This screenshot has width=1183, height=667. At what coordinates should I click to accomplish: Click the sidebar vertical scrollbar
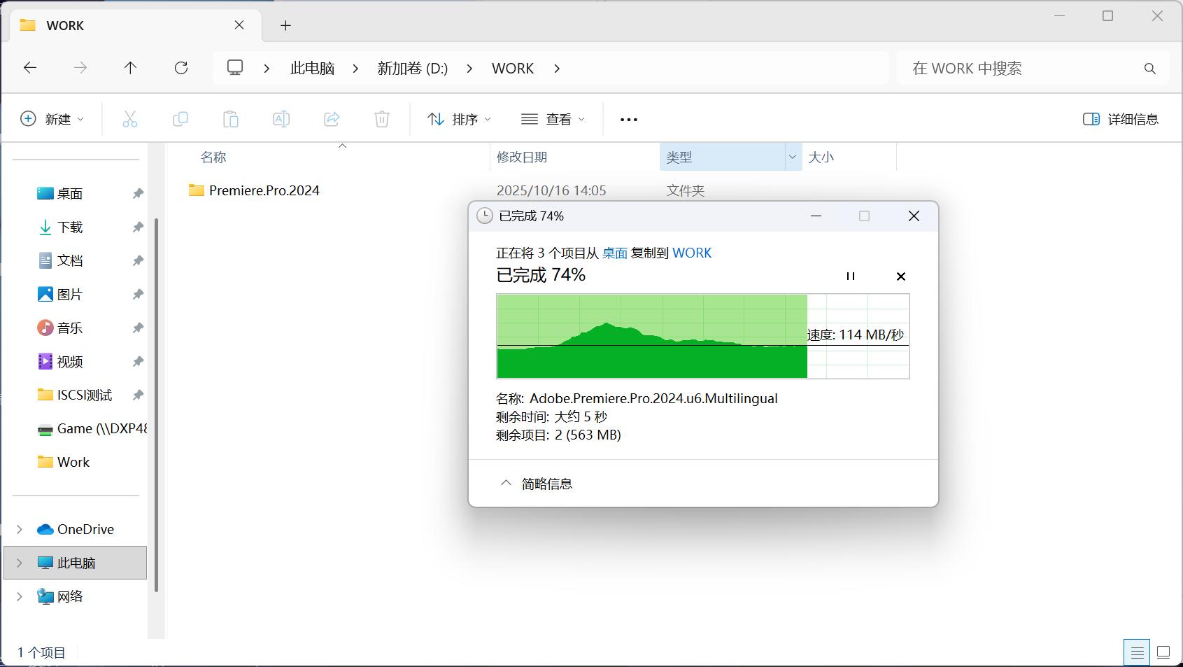click(x=157, y=405)
